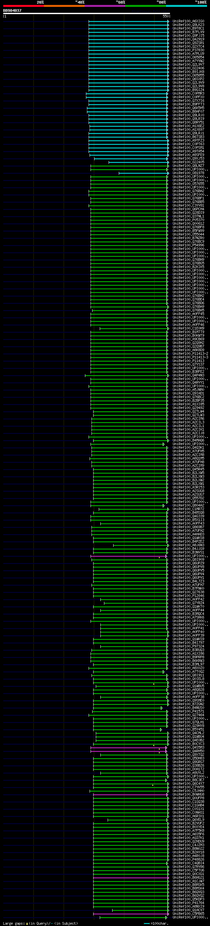Click the green bar for UniRef100_A8J6N3
The image size is (210, 926).
tap(141, 545)
